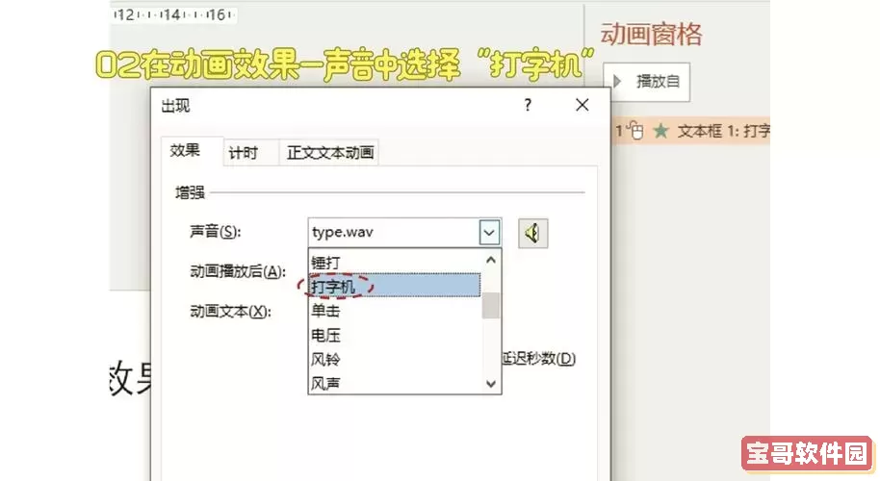Click the sound list scroll up arrow
The image size is (880, 481).
coord(491,260)
